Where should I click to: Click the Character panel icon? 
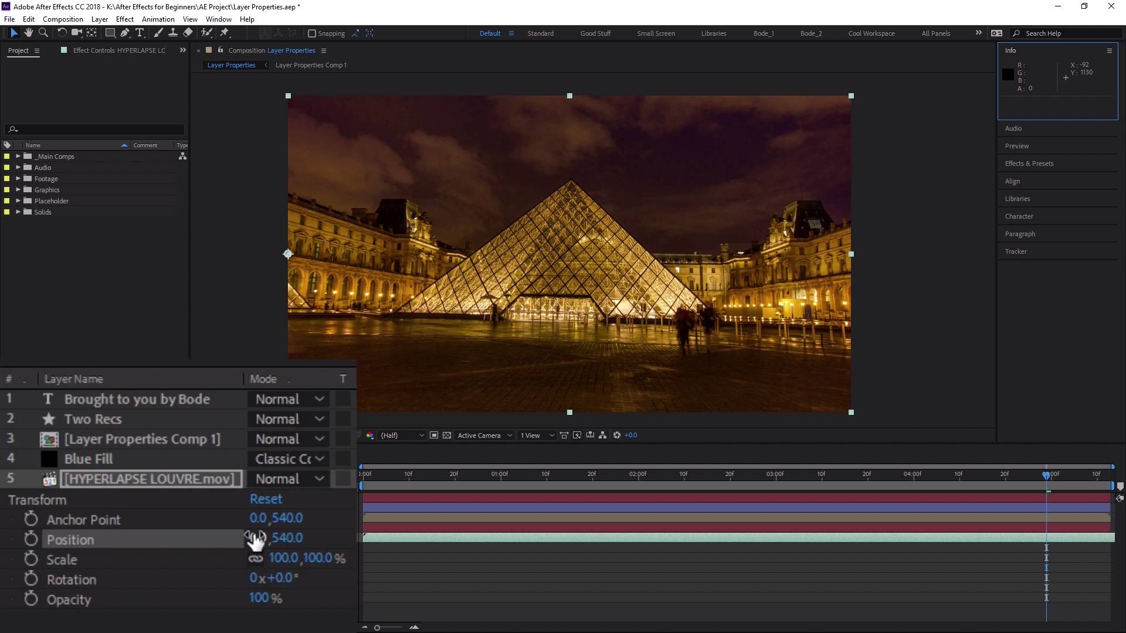coord(1018,216)
